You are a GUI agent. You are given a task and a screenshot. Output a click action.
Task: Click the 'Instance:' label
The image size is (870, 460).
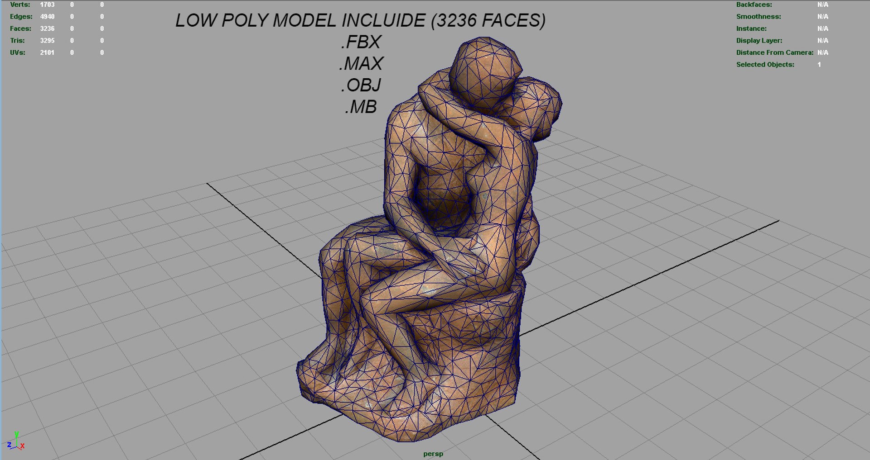coord(751,28)
